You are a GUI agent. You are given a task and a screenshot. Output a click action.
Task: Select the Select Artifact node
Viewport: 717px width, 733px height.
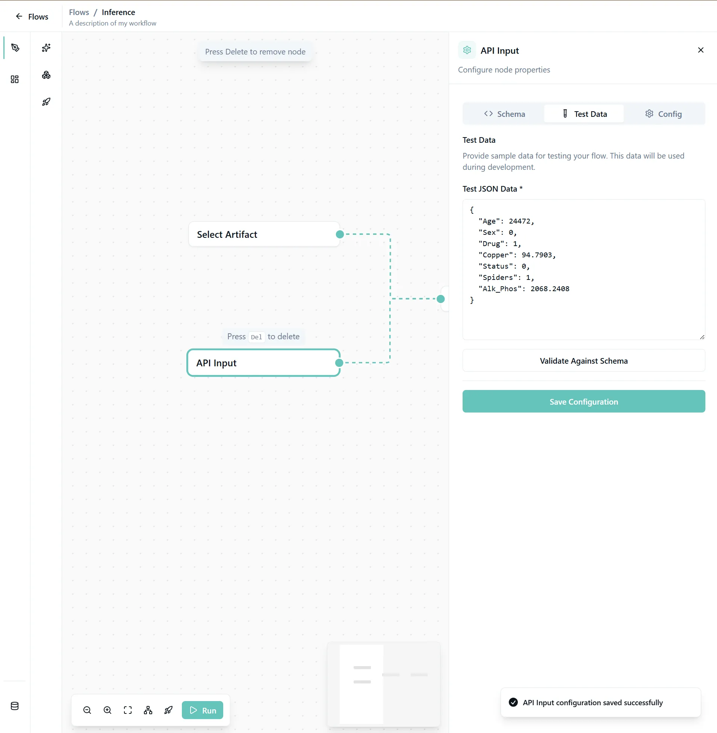click(x=263, y=234)
